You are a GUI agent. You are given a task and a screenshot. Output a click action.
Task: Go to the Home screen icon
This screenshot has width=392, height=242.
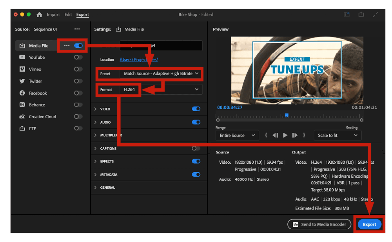39,14
